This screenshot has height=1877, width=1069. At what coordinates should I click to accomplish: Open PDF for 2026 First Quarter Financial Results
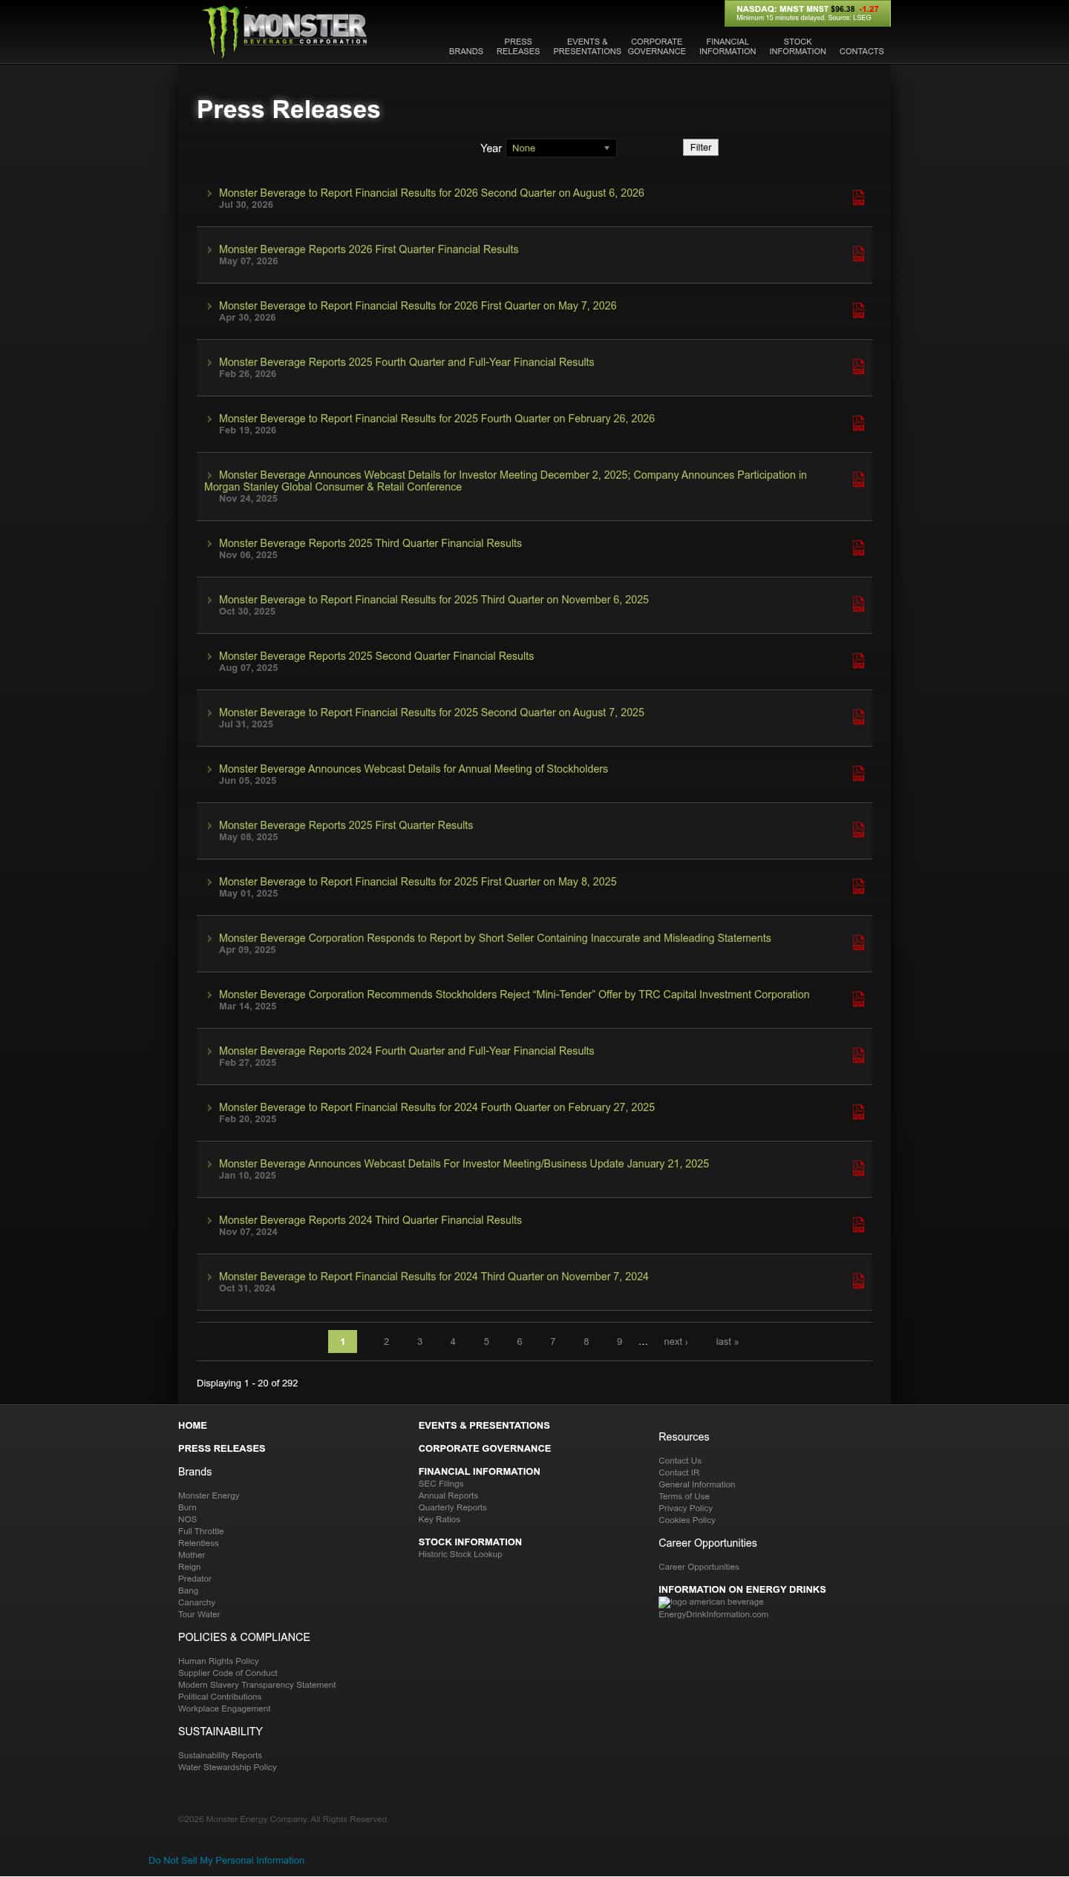tap(858, 254)
